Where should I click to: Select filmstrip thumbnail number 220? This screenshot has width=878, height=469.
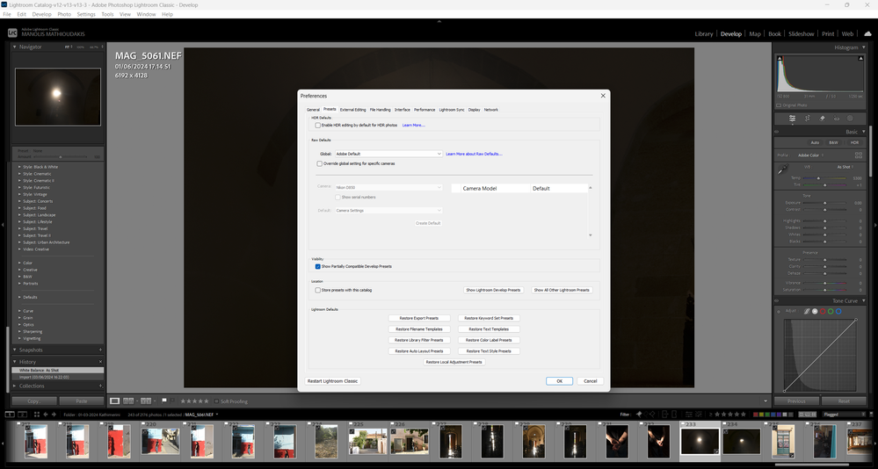(x=160, y=441)
